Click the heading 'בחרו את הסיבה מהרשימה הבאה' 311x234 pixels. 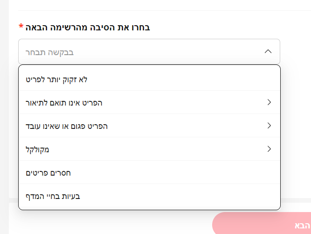tap(88, 27)
